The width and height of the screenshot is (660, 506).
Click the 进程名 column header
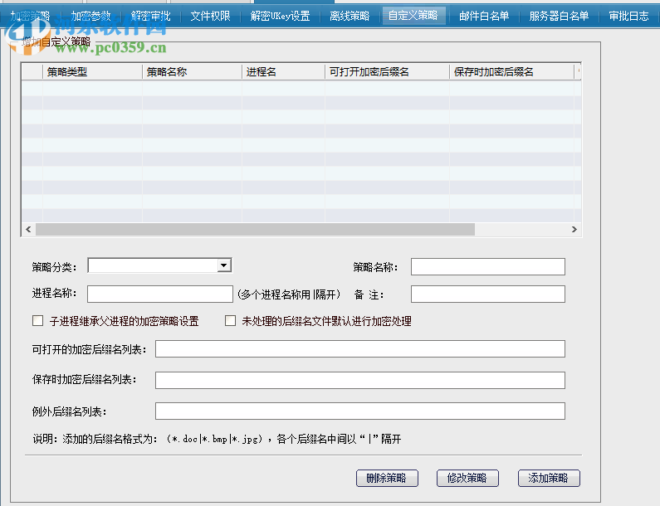(x=283, y=72)
